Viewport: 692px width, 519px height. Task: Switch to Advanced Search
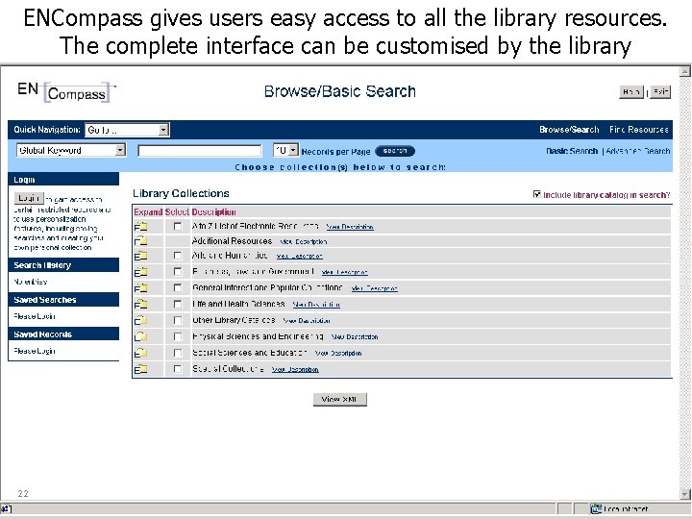pos(638,151)
